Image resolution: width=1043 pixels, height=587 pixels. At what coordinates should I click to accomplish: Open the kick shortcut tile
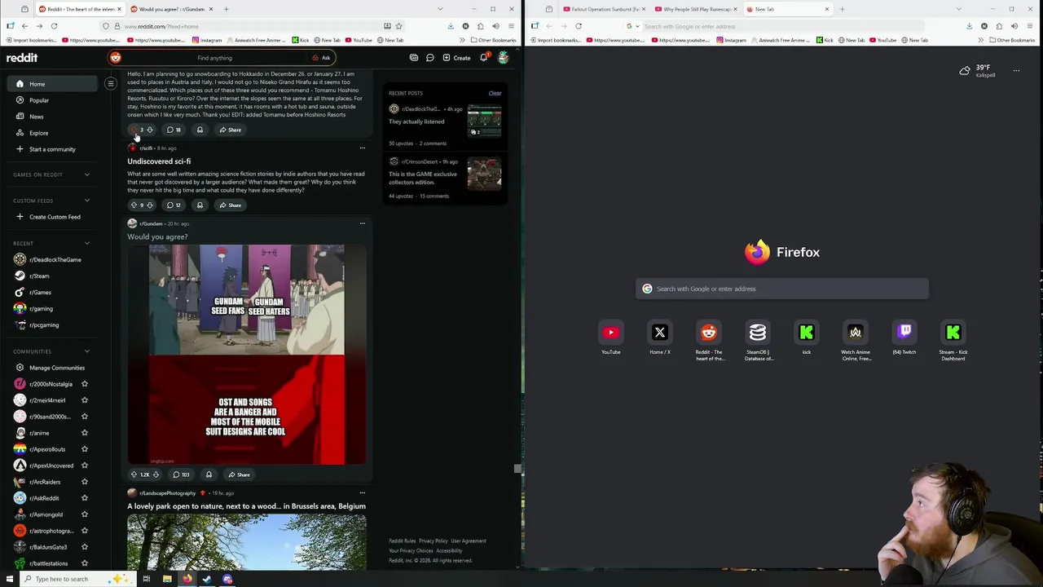807,333
